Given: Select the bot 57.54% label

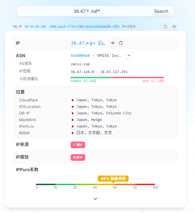Looking at the screenshot, I should 153,81.
